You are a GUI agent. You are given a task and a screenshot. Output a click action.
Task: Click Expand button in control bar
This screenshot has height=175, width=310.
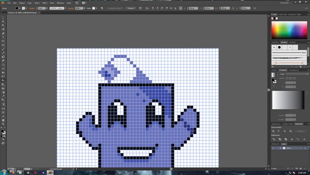131,8
